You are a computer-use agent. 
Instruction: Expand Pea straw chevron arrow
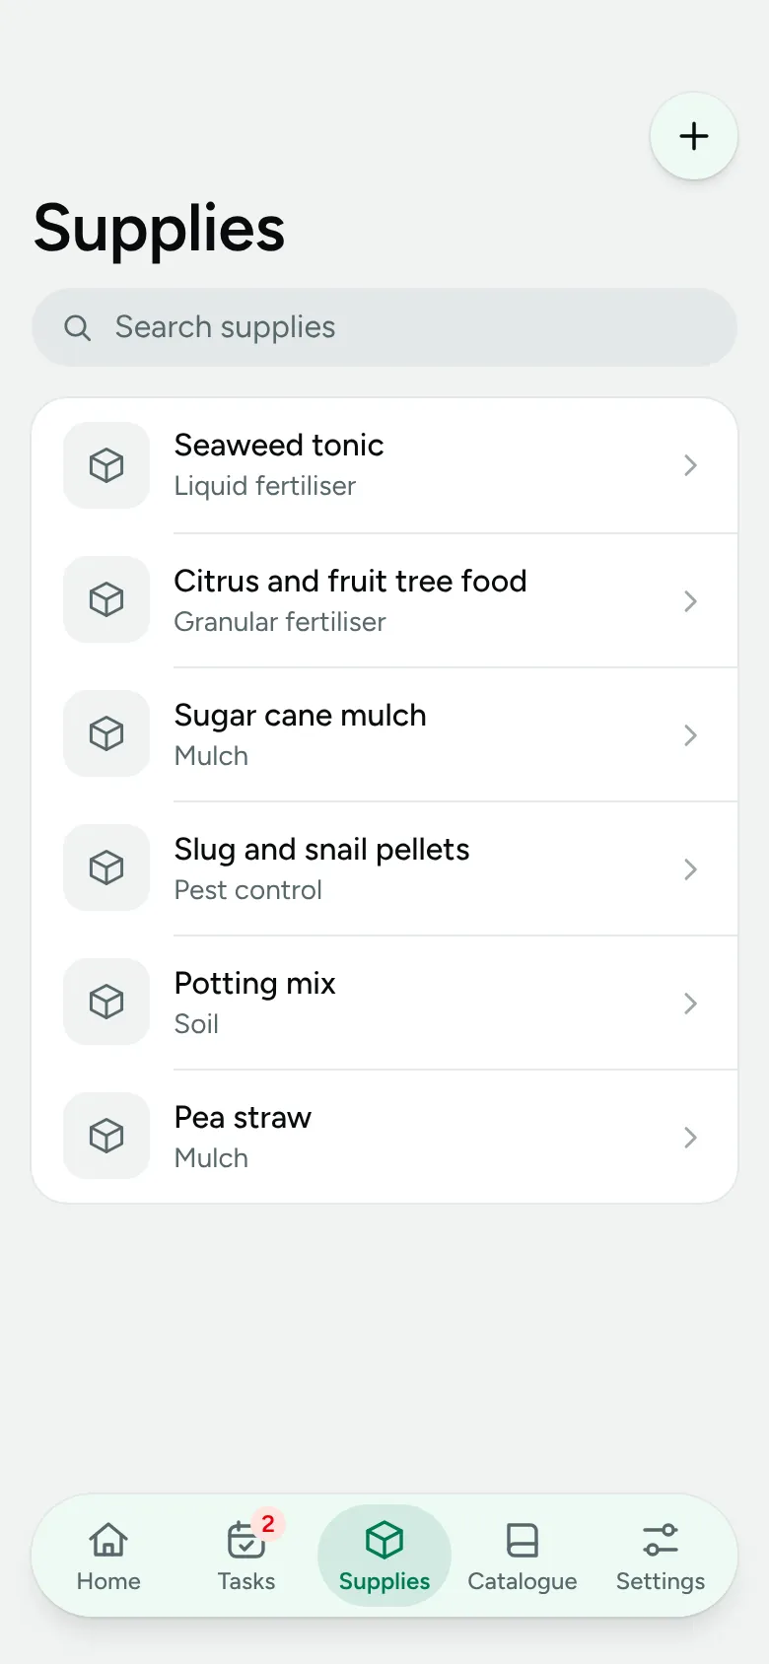coord(690,1138)
